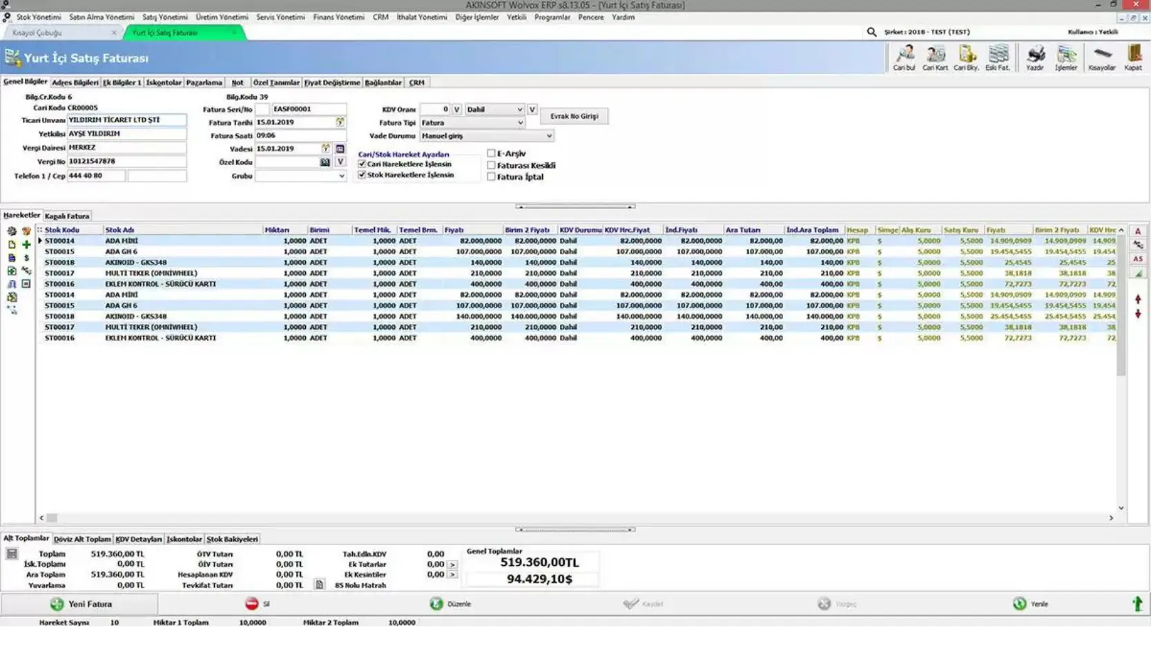The width and height of the screenshot is (1160, 653).
Task: Switch to the Adres Bilgileri tab
Action: (x=76, y=83)
